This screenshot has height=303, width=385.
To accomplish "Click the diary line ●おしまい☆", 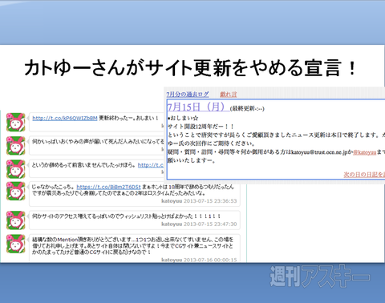I will [183, 118].
